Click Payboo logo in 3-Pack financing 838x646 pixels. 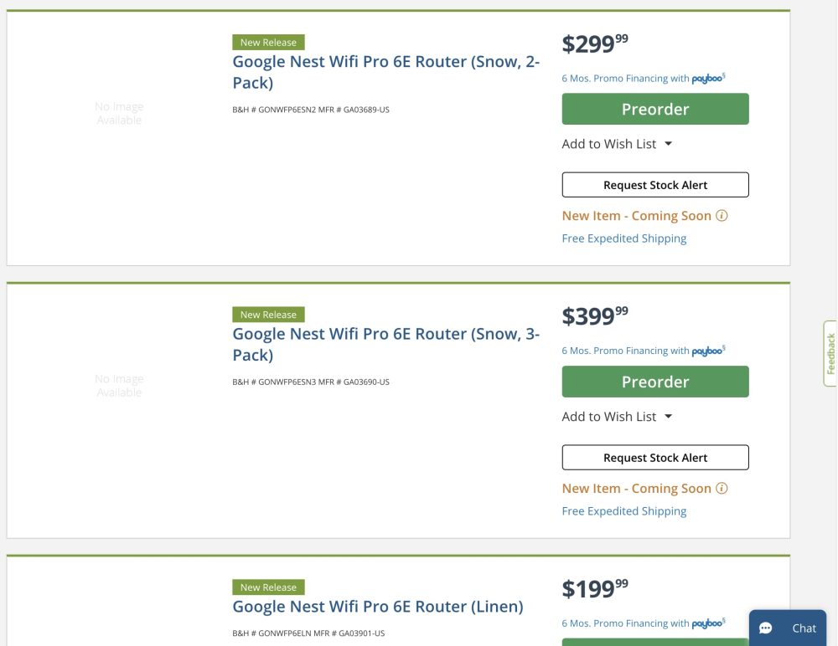(707, 351)
